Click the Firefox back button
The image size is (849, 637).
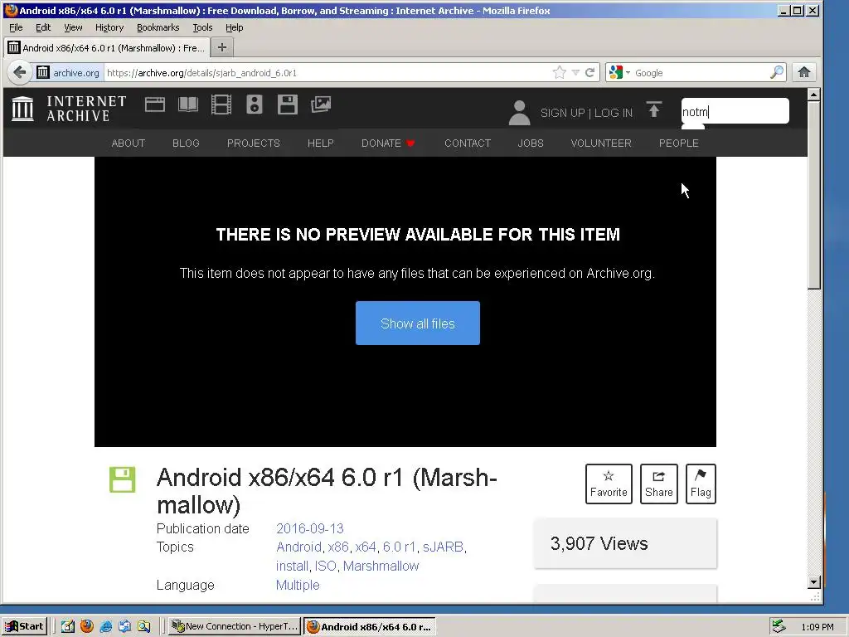(x=20, y=73)
